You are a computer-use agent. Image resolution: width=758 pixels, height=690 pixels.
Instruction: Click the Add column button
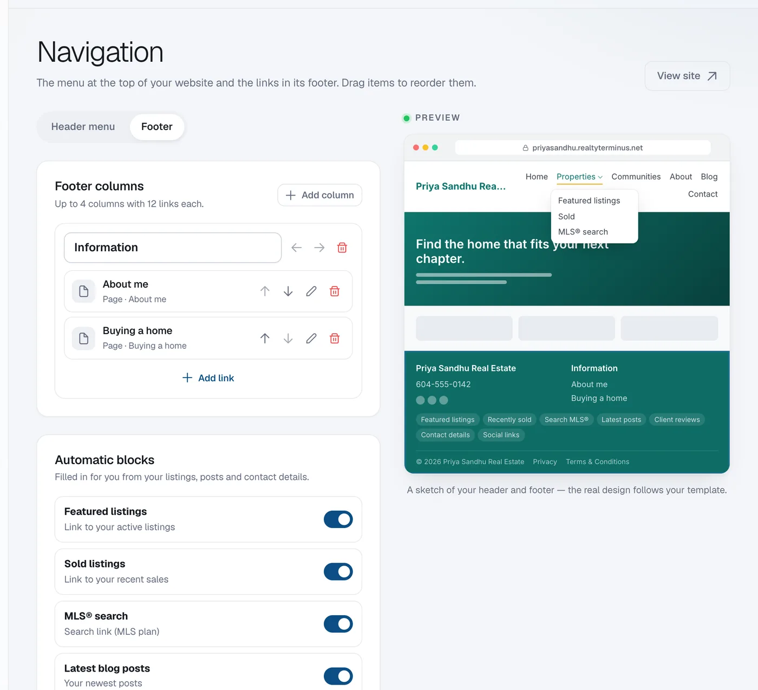point(319,195)
